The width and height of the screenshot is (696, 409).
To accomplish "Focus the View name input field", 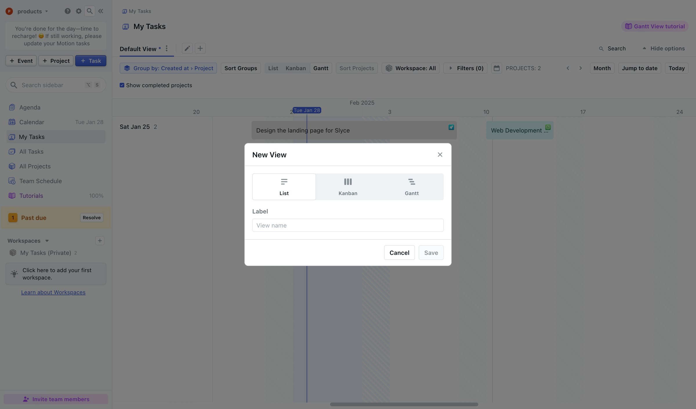I will click(x=348, y=225).
